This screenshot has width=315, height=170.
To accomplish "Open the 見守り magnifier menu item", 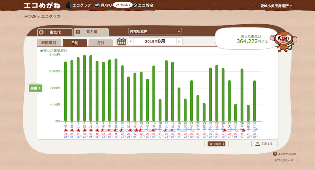I will click(x=103, y=5).
